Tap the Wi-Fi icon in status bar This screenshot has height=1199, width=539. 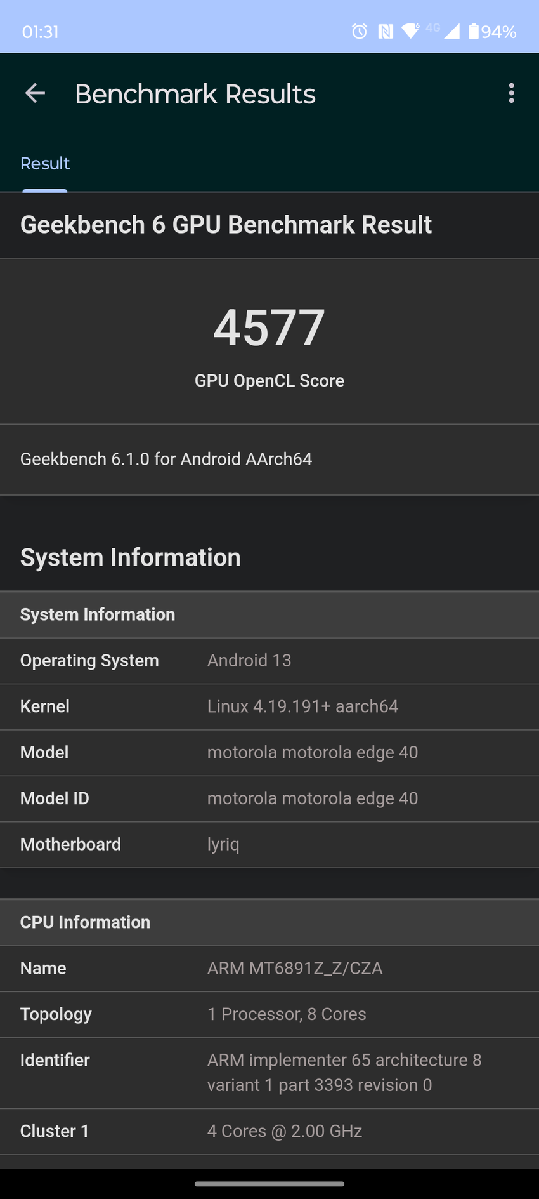[x=410, y=31]
